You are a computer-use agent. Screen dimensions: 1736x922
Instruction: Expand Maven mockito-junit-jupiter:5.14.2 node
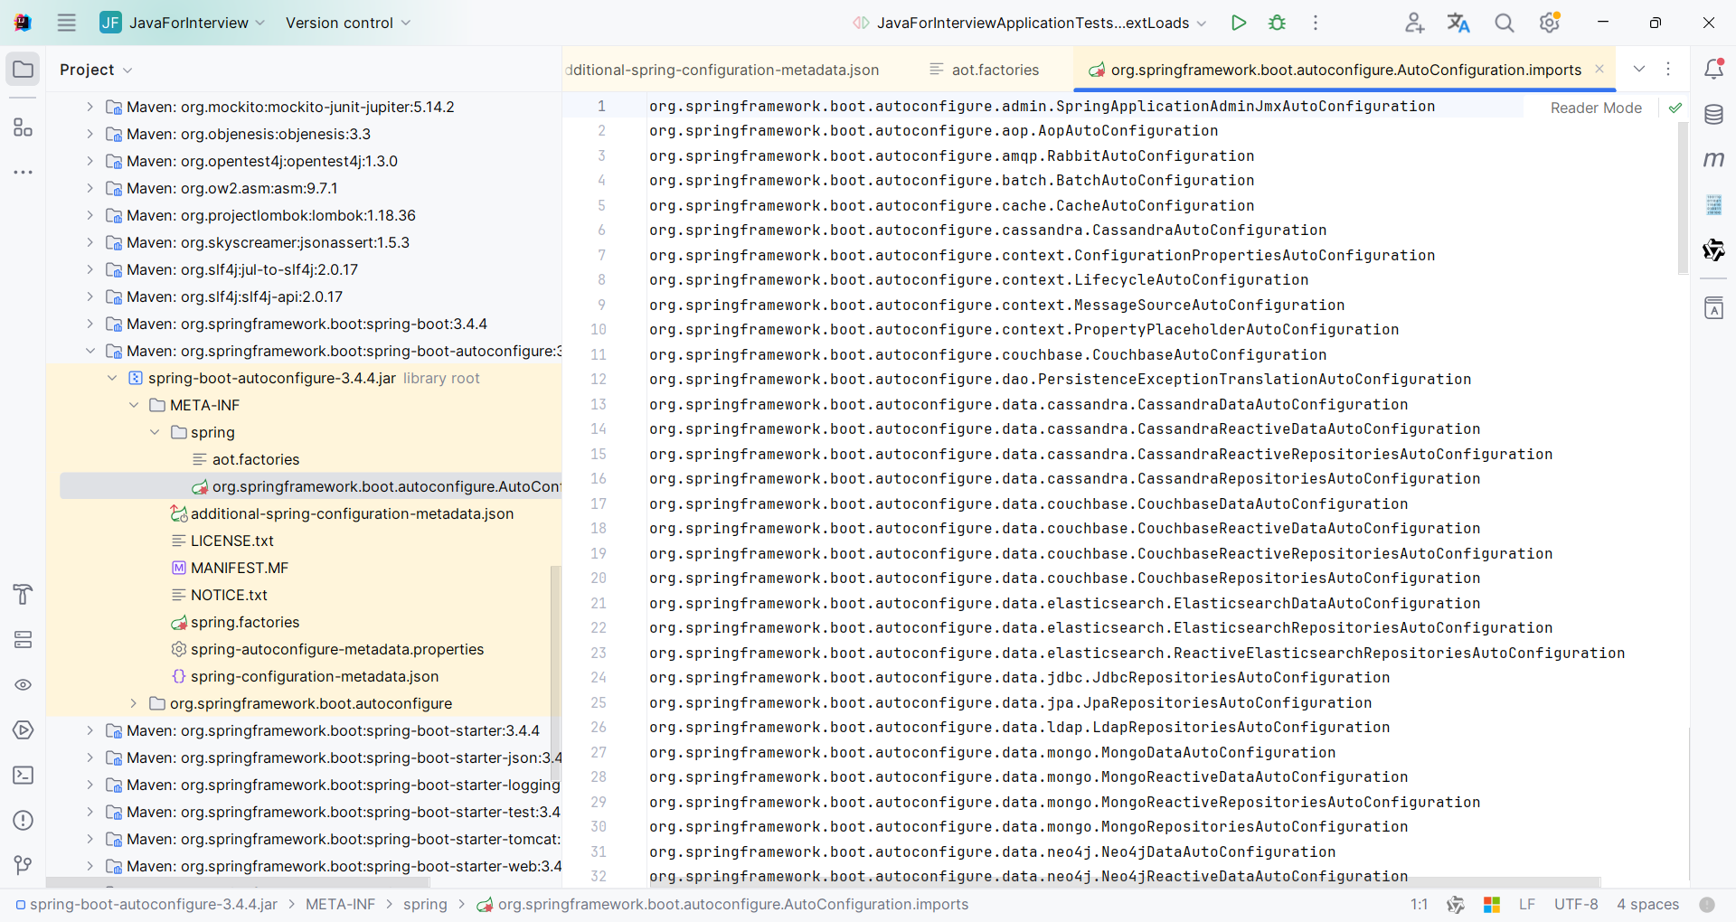[90, 107]
